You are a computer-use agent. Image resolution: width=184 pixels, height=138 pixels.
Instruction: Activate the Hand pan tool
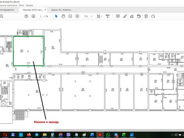click(x=63, y=16)
